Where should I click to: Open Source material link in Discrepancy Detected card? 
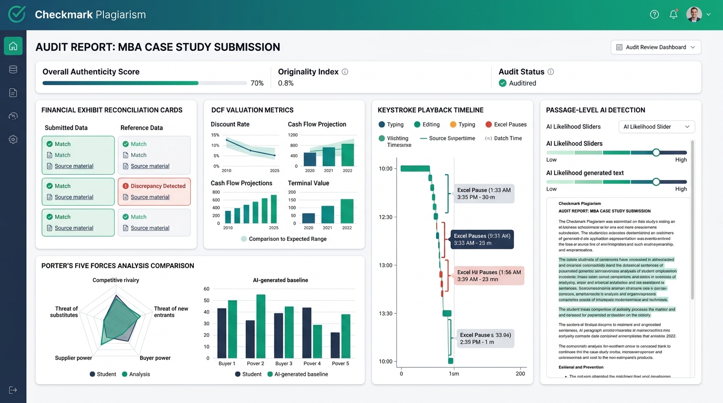150,197
